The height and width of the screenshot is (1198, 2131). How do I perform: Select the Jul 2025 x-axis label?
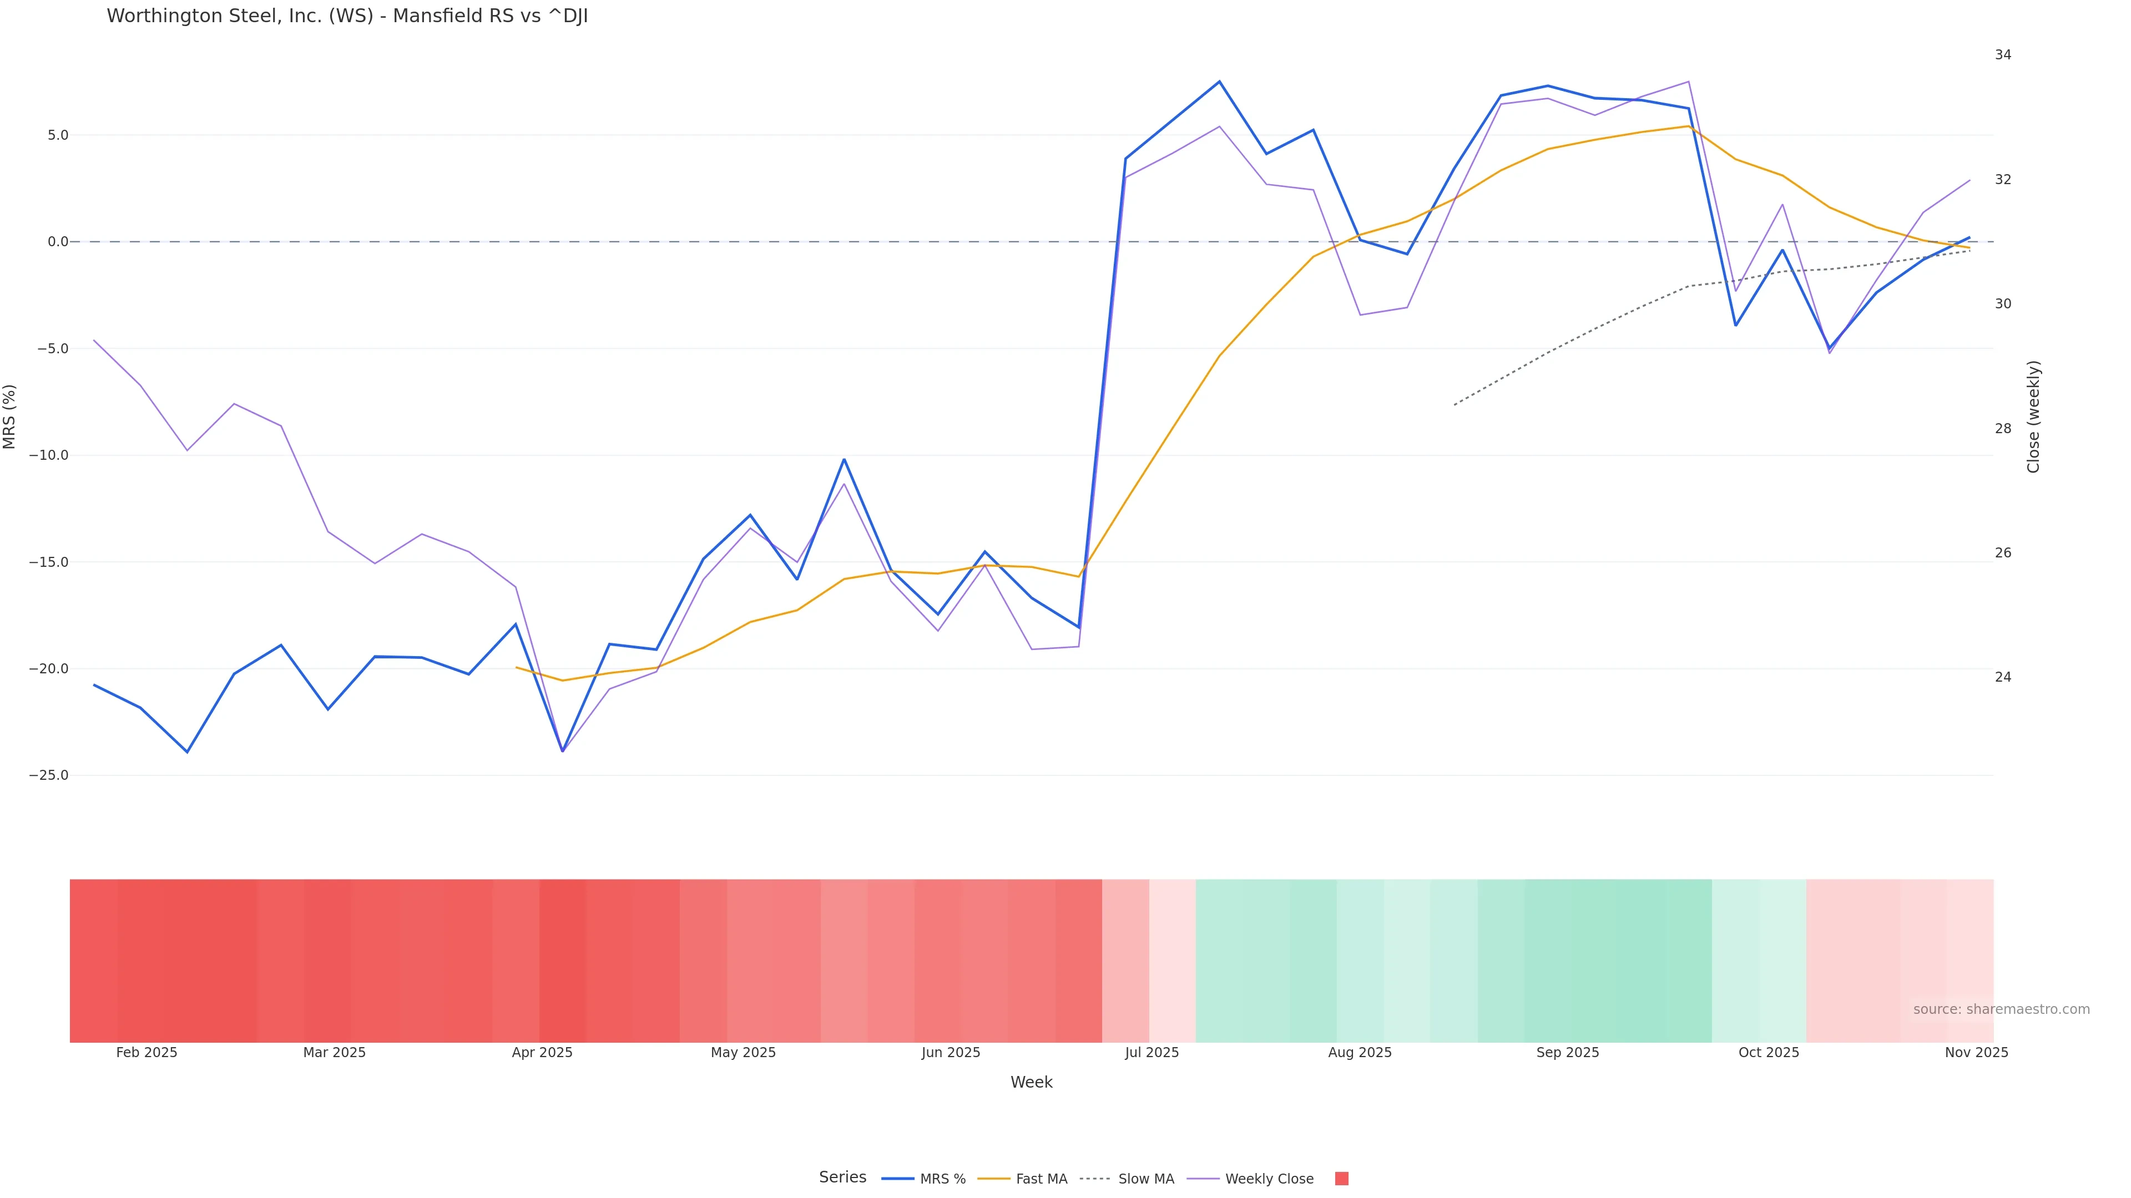point(1152,1053)
